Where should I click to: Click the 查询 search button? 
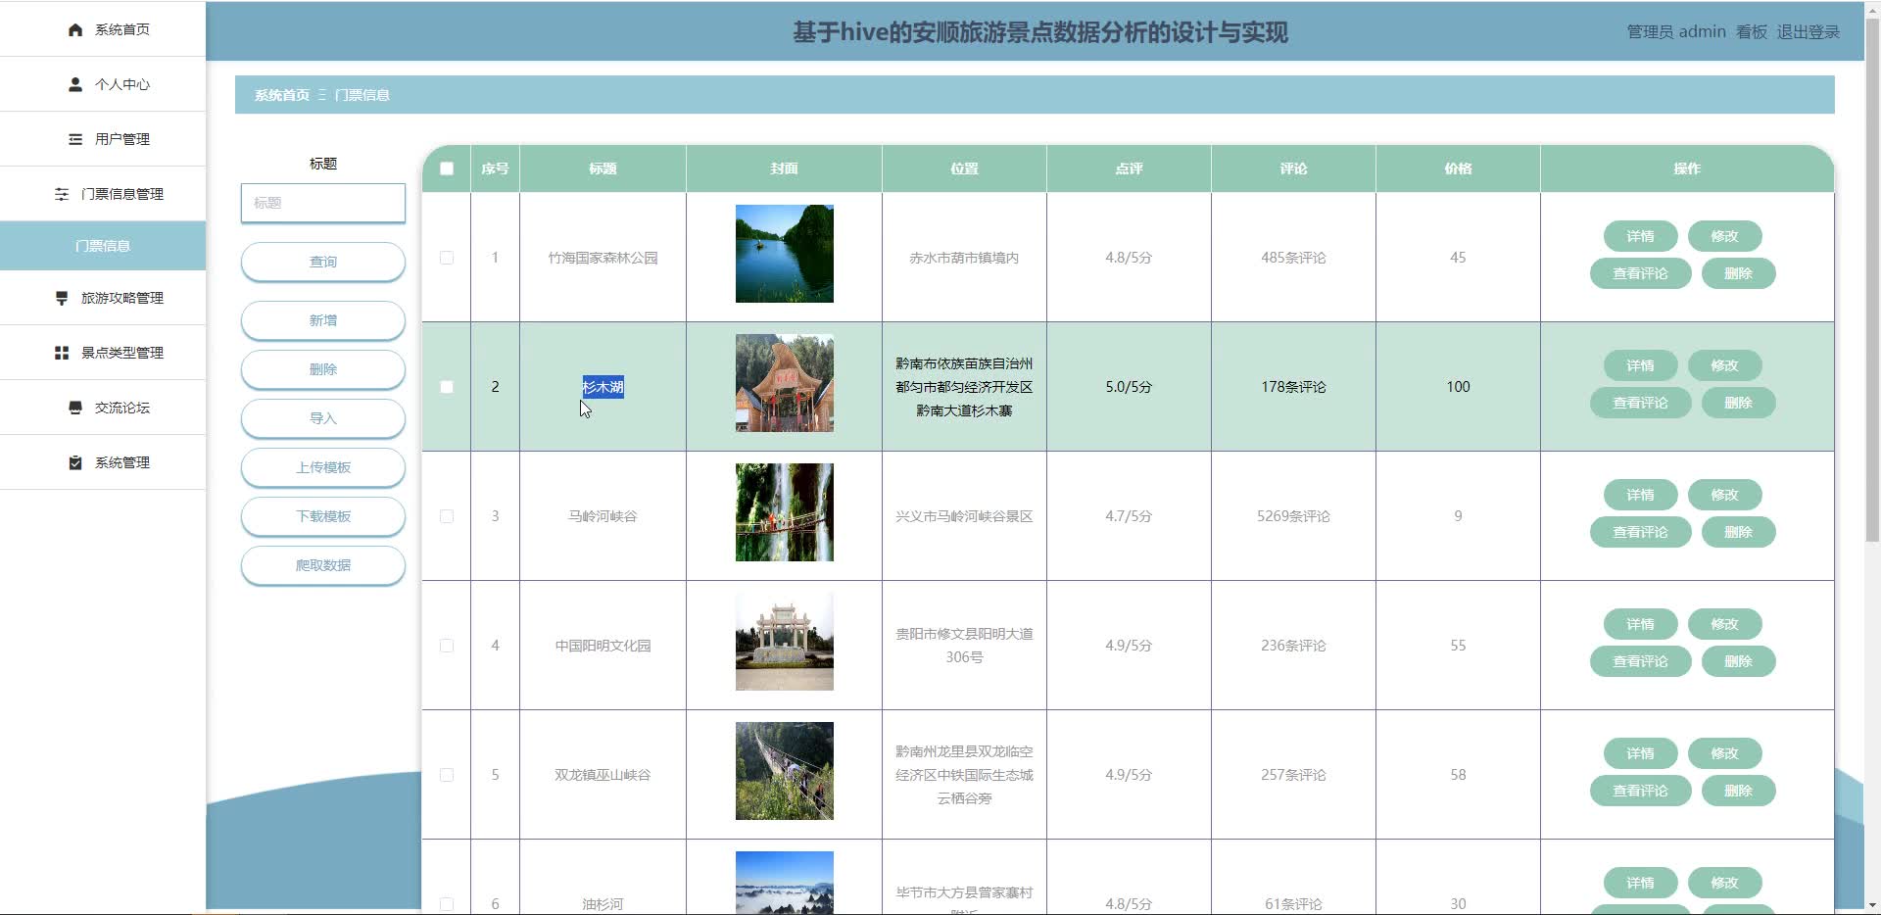click(x=322, y=262)
